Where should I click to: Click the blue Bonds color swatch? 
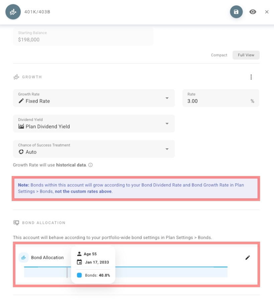point(79,275)
